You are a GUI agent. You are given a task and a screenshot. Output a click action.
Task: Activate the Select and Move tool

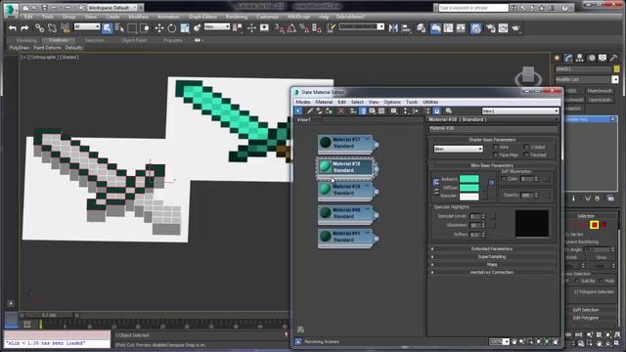pos(159,28)
